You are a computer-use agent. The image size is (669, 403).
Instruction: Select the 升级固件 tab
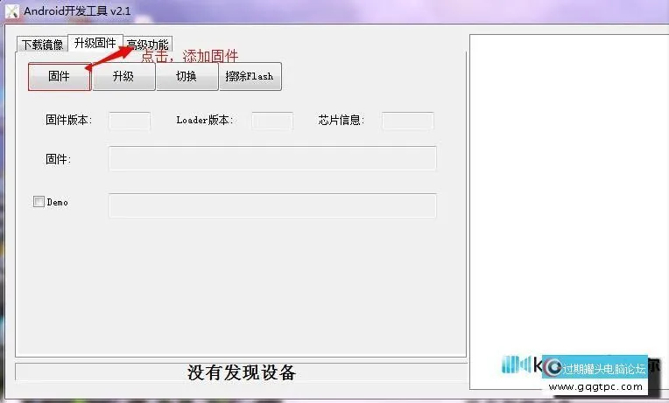coord(95,43)
